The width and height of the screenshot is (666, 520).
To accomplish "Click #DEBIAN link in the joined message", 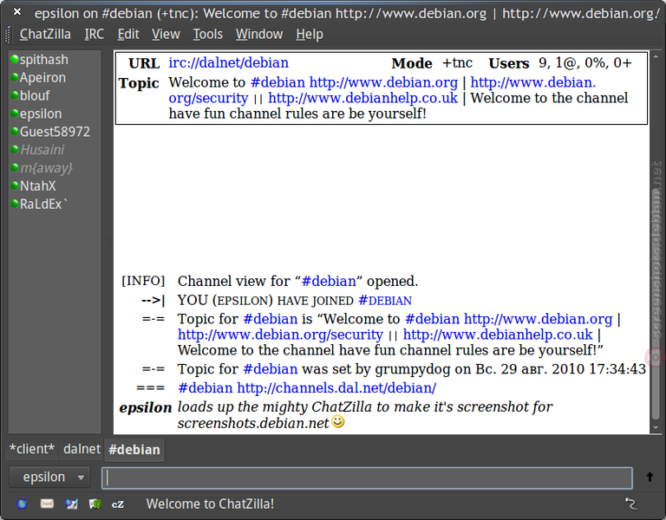I will point(385,301).
